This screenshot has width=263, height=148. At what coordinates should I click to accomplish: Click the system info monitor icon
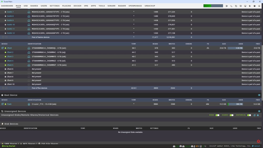[x=245, y=6]
